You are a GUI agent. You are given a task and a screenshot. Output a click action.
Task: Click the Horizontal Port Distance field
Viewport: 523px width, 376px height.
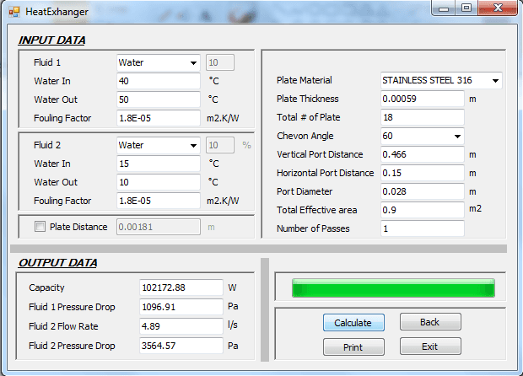click(x=423, y=173)
